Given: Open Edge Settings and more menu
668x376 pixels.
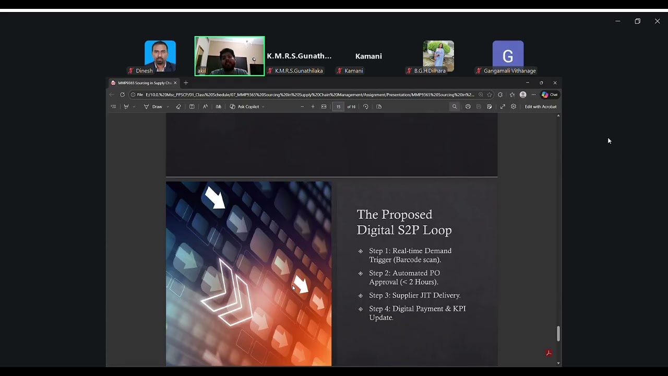Looking at the screenshot, I should (x=533, y=95).
